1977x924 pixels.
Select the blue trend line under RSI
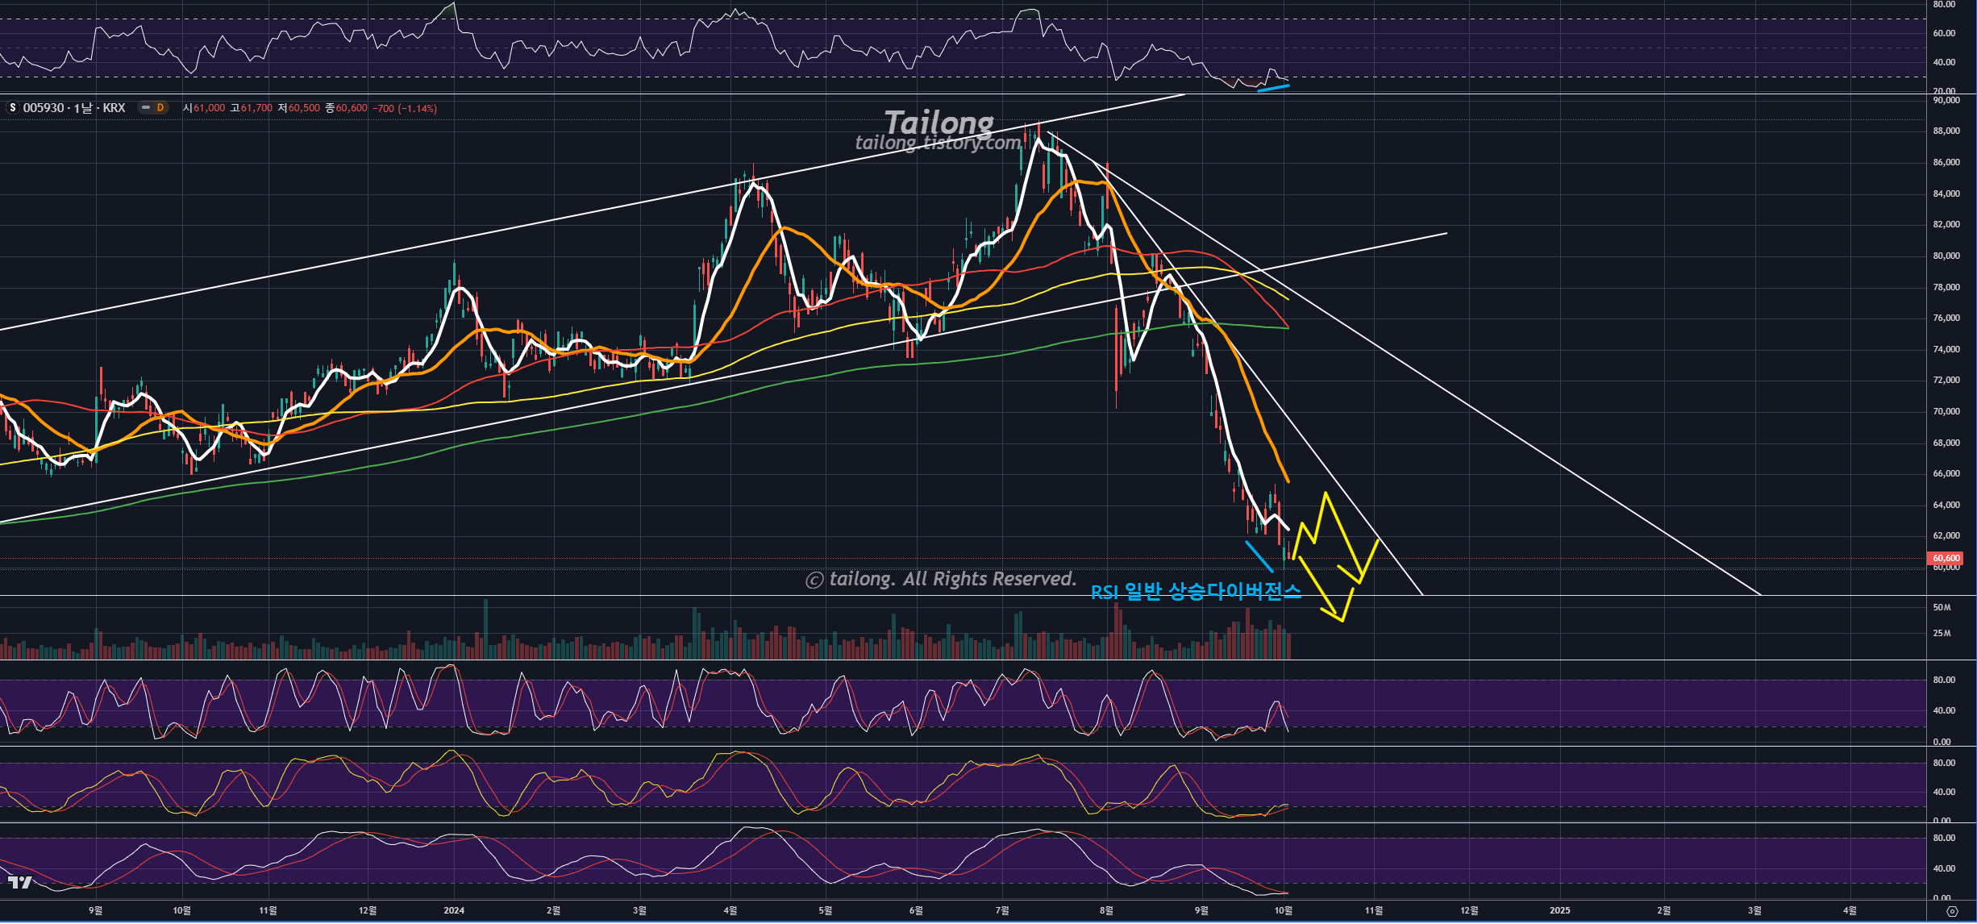click(1273, 88)
